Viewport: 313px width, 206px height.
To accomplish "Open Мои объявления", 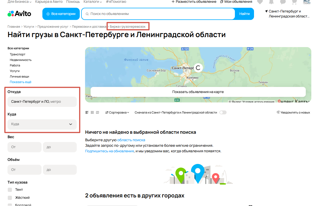I will tap(236, 2).
